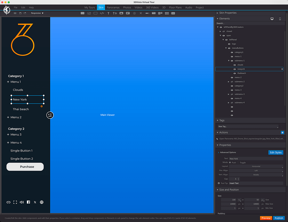
Task: Select the Push mode radio button
Action: 230,163
